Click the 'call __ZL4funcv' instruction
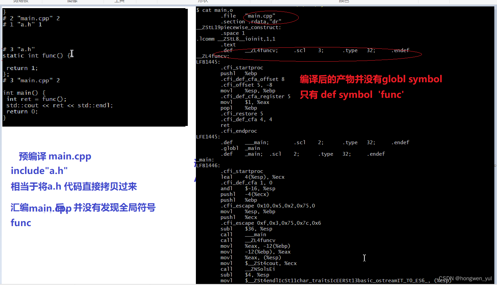 point(248,240)
